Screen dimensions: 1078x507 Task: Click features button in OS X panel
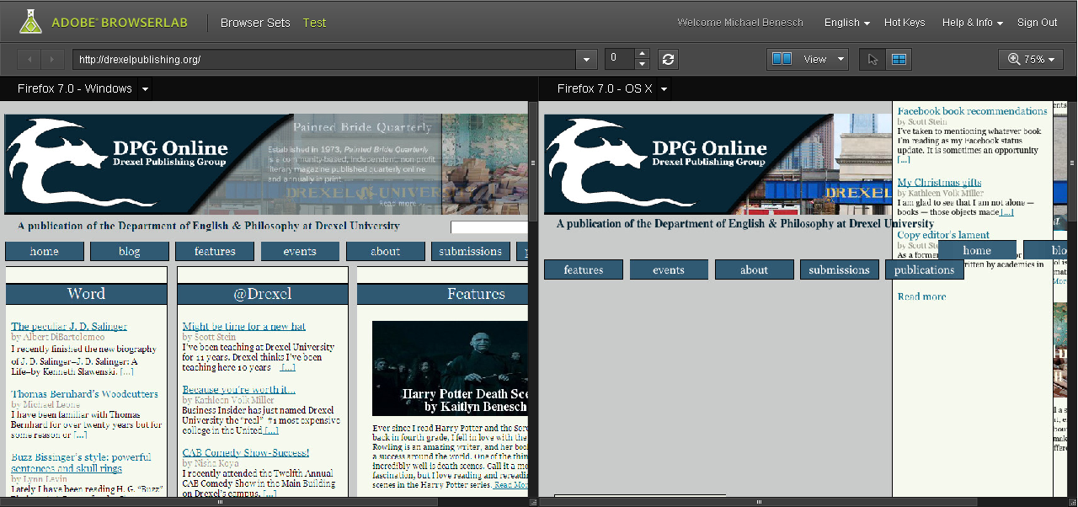point(584,270)
